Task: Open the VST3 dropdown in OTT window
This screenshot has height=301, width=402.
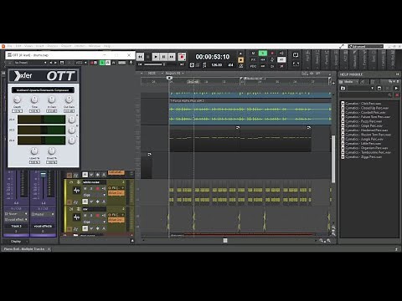Action: (81, 63)
